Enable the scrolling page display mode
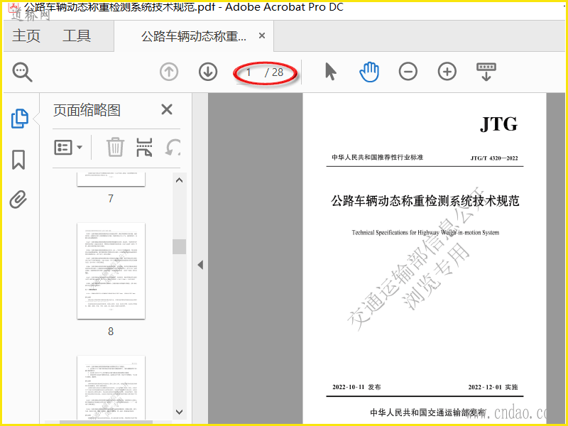Screen dimensions: 568x426 [486, 72]
